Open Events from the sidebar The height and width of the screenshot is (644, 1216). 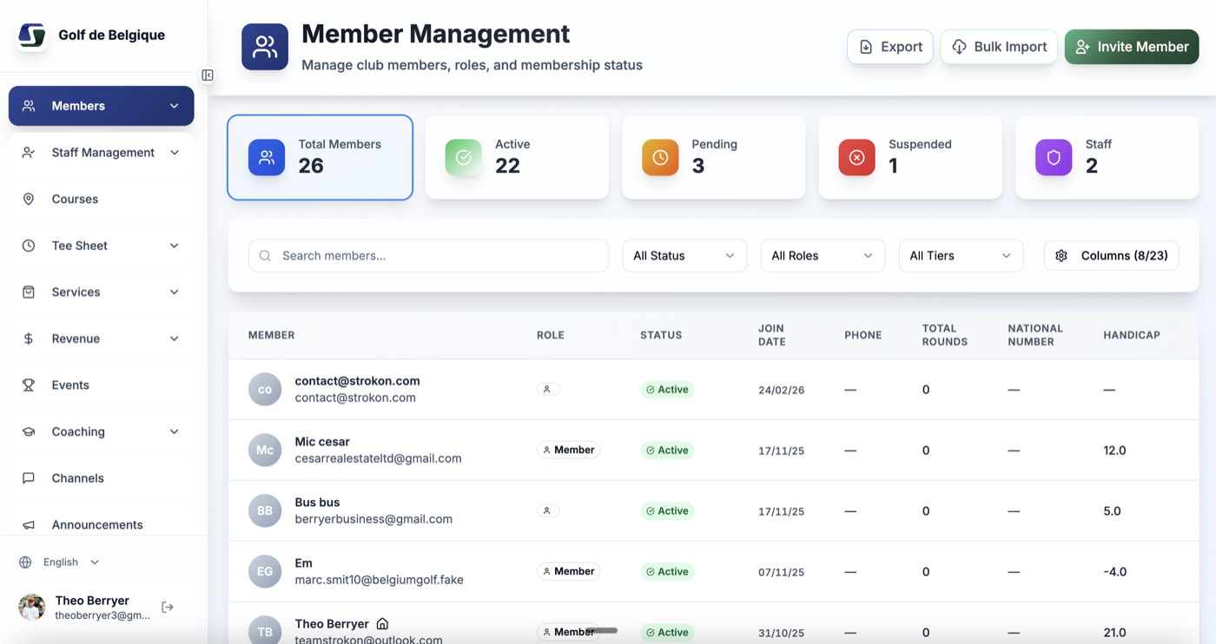click(x=102, y=385)
